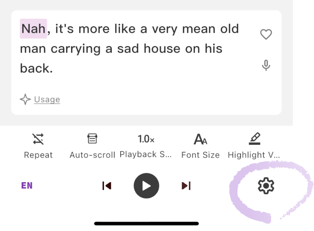Favorite the sentence with the heart icon
The width and height of the screenshot is (314, 231).
(266, 35)
